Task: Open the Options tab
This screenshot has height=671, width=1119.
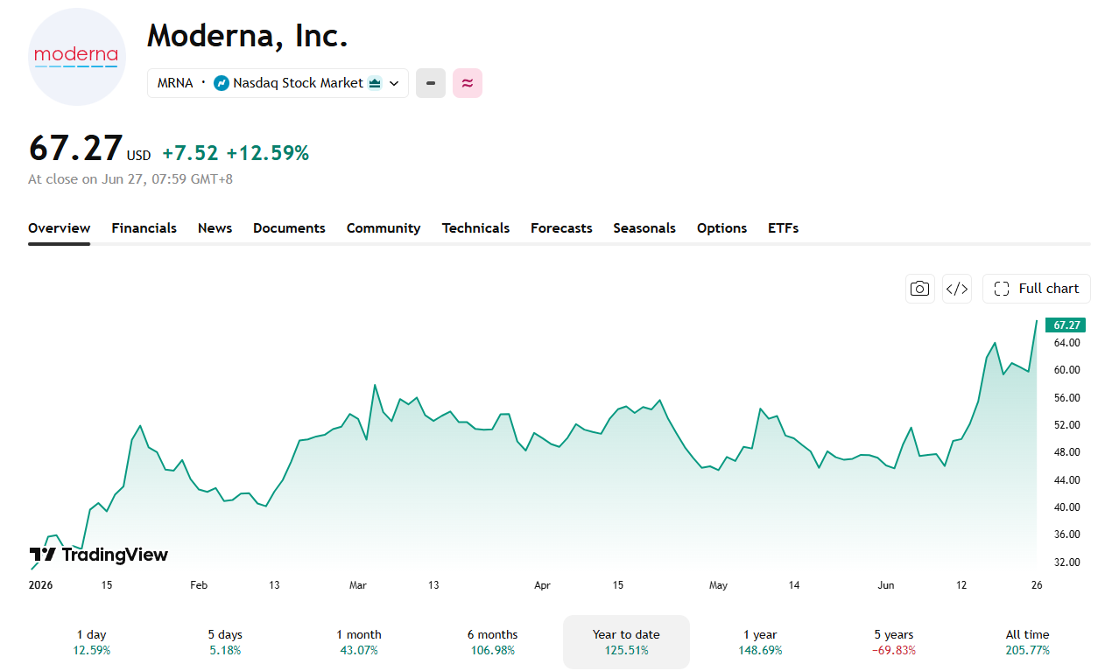Action: (x=721, y=228)
